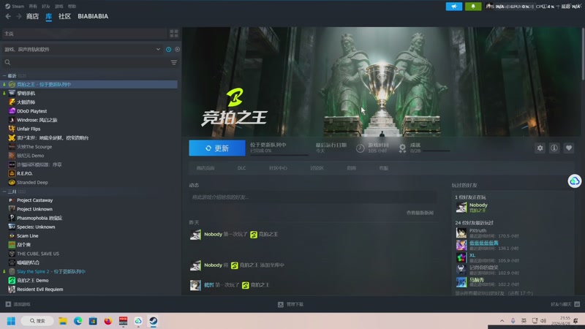Open Microsoft Store taskbar icon
This screenshot has height=329, width=585.
(93, 321)
